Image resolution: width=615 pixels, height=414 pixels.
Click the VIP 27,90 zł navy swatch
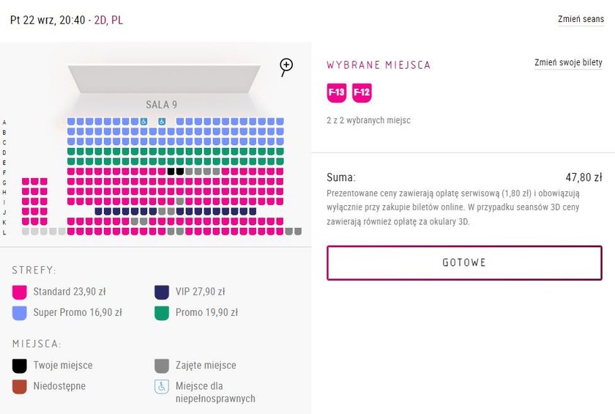pos(162,292)
